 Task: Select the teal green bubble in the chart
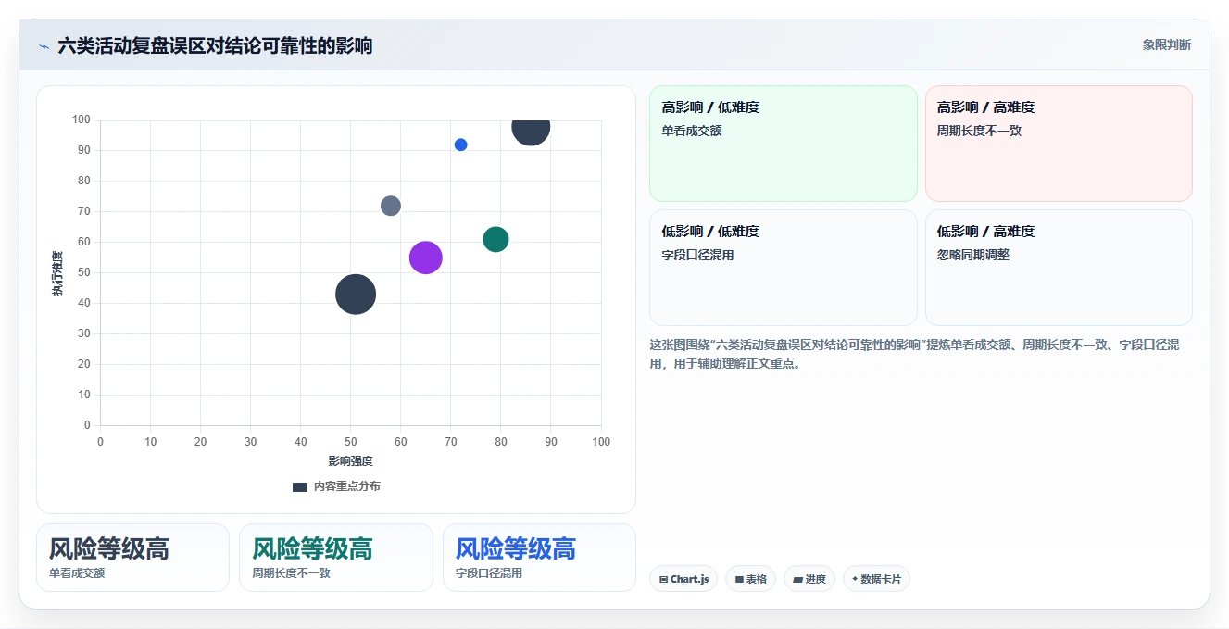click(495, 239)
